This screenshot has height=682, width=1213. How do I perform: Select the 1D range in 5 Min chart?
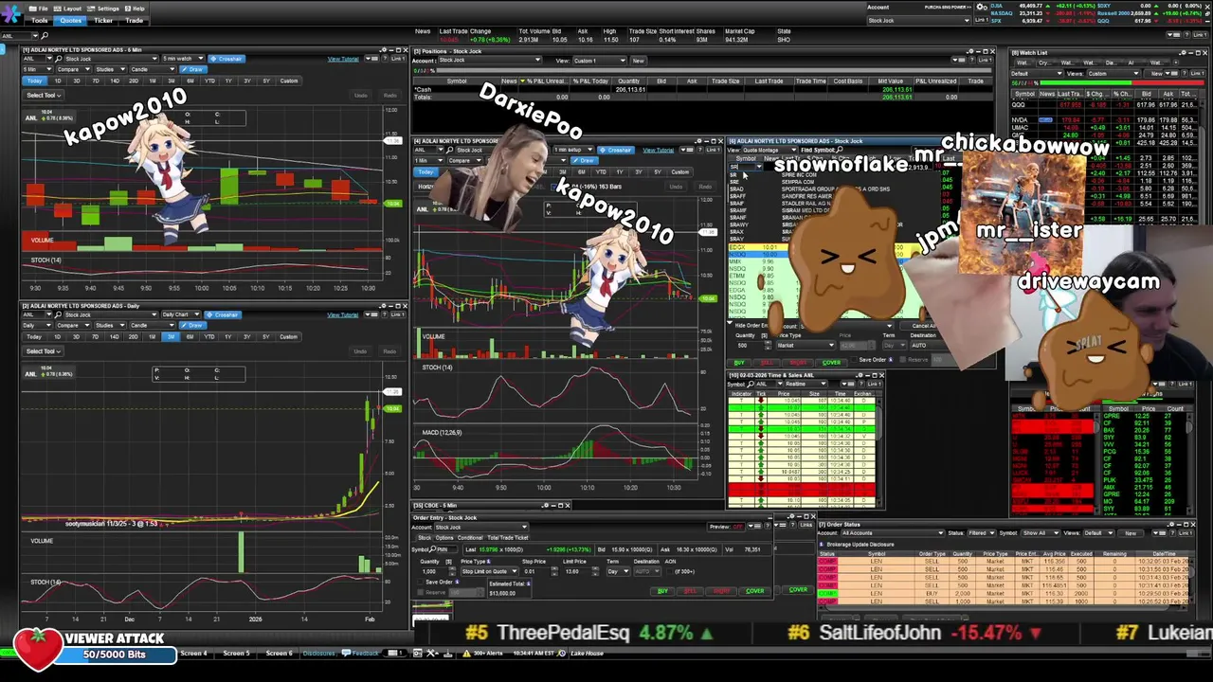[x=58, y=81]
